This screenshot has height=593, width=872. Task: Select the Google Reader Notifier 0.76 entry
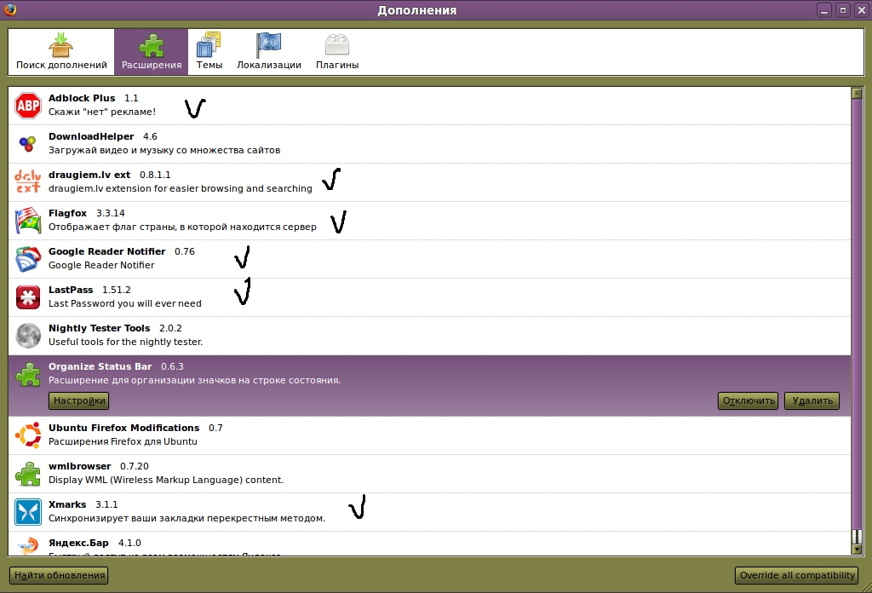pyautogui.click(x=429, y=259)
